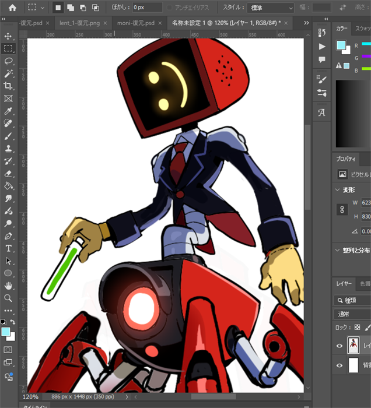Select the Path Selection tool

(x=8, y=261)
